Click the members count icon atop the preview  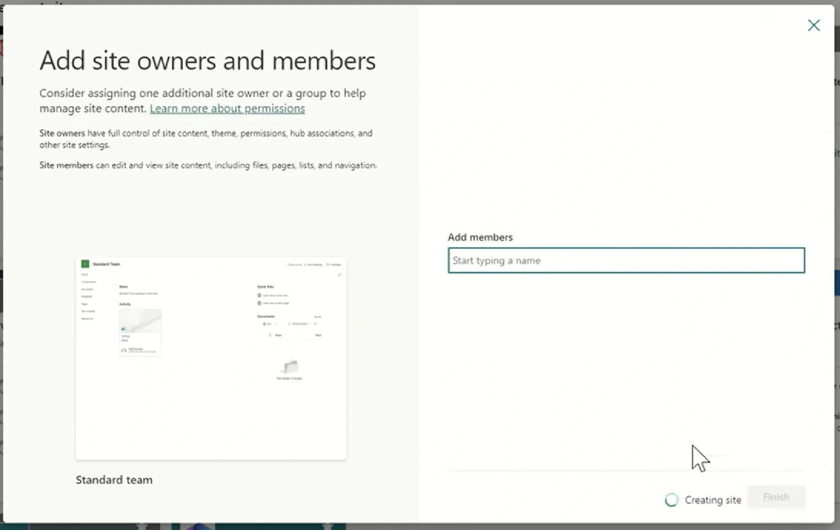click(328, 265)
